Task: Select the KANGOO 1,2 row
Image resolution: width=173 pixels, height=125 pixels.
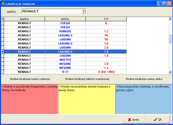Action: pos(65,31)
